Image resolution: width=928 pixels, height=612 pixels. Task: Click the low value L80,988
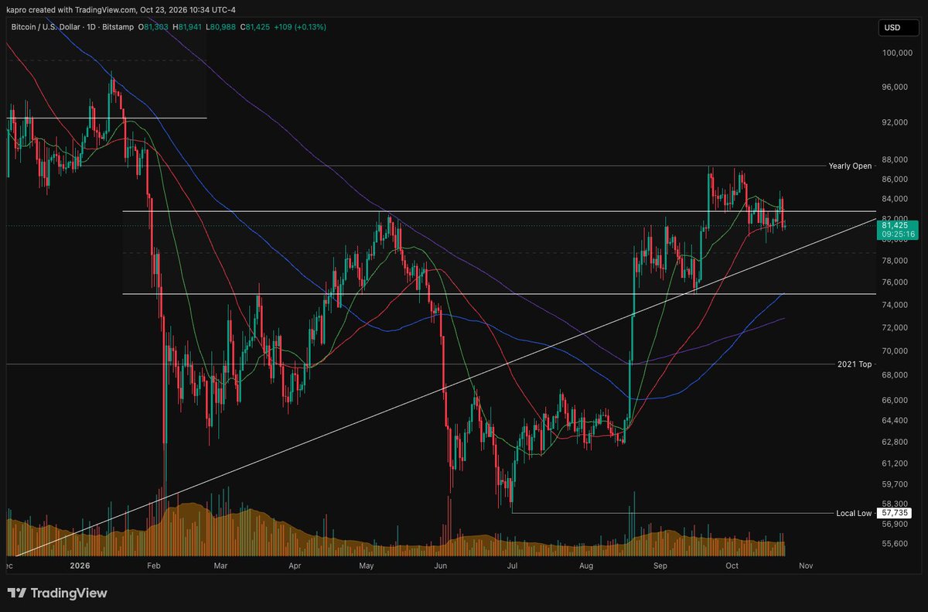[x=219, y=27]
